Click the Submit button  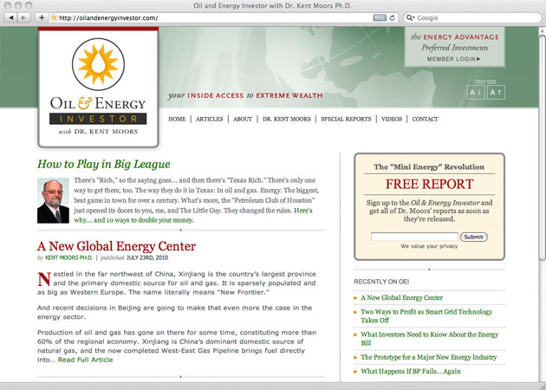473,237
